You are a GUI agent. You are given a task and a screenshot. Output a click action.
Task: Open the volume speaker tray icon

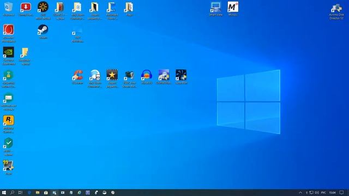click(x=317, y=193)
